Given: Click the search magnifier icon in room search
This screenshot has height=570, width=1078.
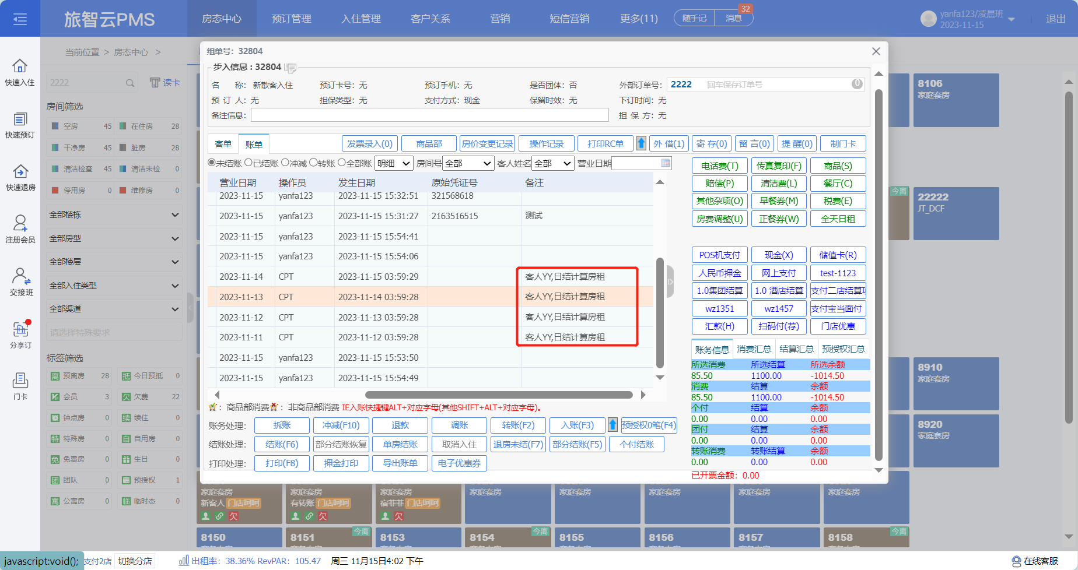Looking at the screenshot, I should (x=130, y=83).
